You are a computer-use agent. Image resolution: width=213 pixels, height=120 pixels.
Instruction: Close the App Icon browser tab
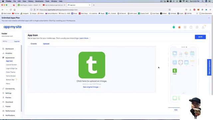(x=90, y=5)
